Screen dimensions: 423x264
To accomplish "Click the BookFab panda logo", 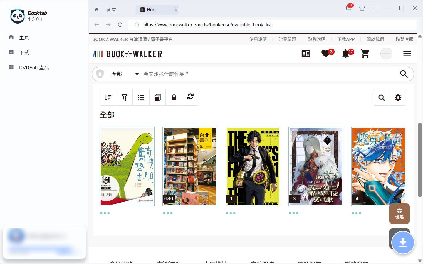I will [18, 16].
